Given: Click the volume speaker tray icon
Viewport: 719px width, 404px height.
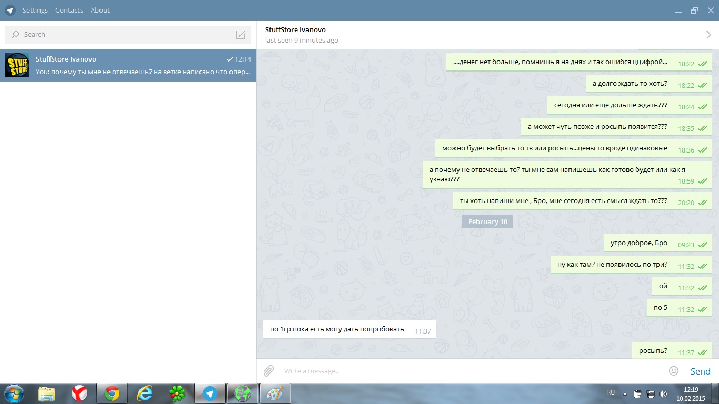Looking at the screenshot, I should click(x=663, y=393).
